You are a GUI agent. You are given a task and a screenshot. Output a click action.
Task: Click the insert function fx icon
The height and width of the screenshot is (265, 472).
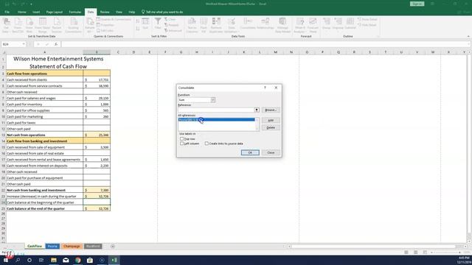coord(56,44)
